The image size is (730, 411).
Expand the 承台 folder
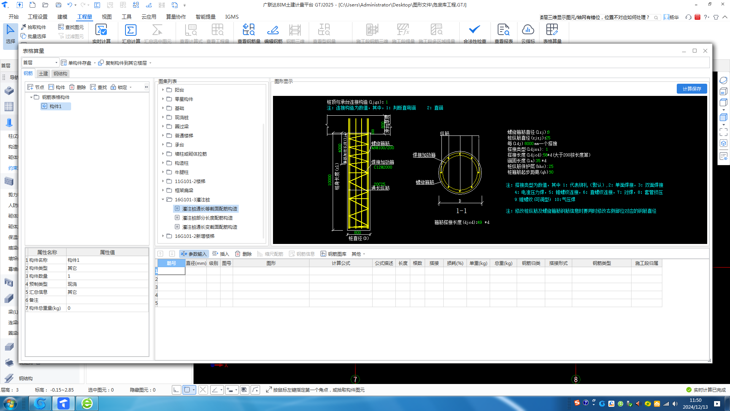point(163,145)
